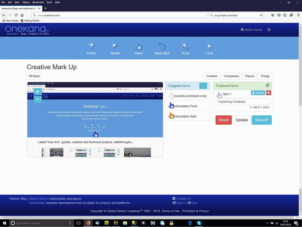Delete Item 1 with red X

point(268,93)
